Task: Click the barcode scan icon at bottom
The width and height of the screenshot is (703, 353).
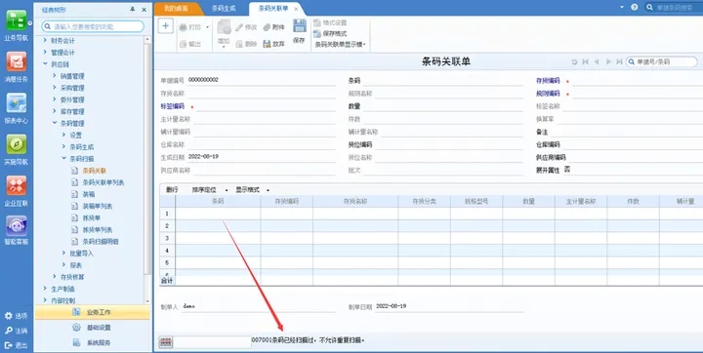Action: point(165,342)
